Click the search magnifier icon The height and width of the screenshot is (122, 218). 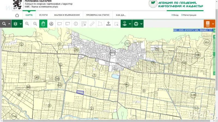point(4,24)
